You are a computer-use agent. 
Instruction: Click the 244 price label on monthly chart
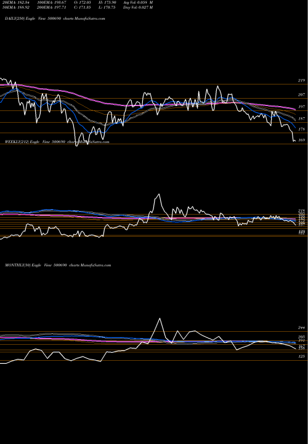coord(301,327)
